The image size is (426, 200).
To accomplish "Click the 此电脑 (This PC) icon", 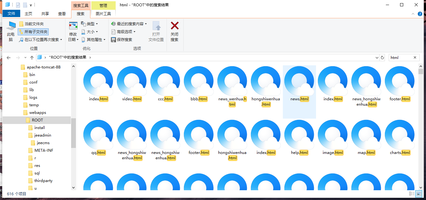I will [x=11, y=32].
